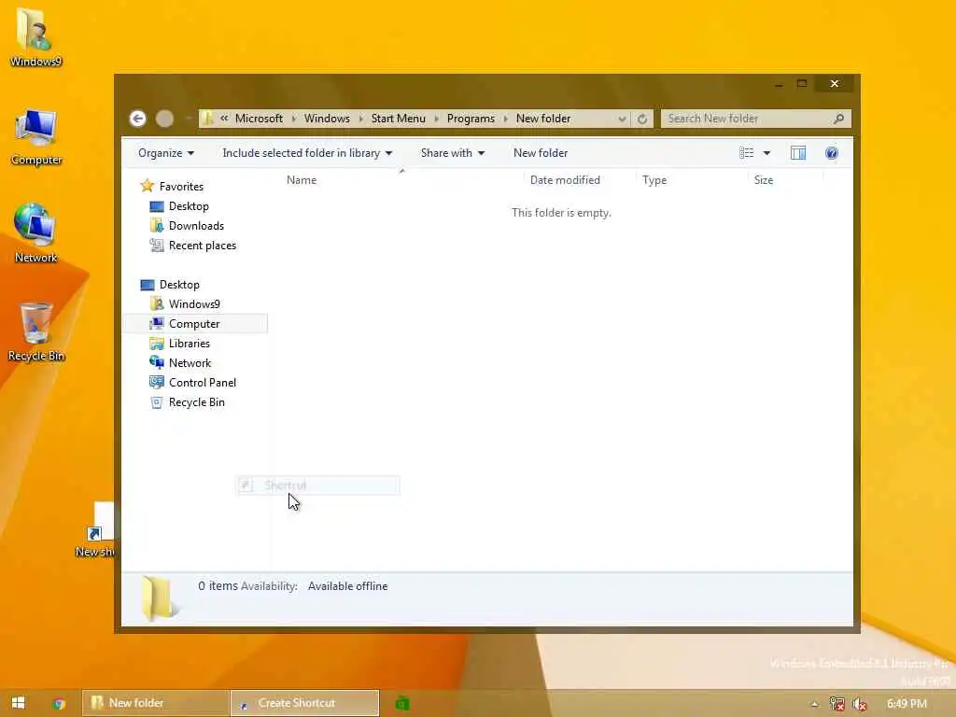Select the New shortcut desktop icon

click(x=95, y=530)
